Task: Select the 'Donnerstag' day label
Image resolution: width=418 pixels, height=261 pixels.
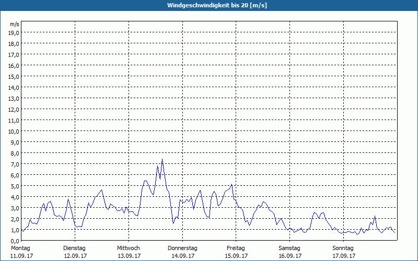Action: point(182,248)
